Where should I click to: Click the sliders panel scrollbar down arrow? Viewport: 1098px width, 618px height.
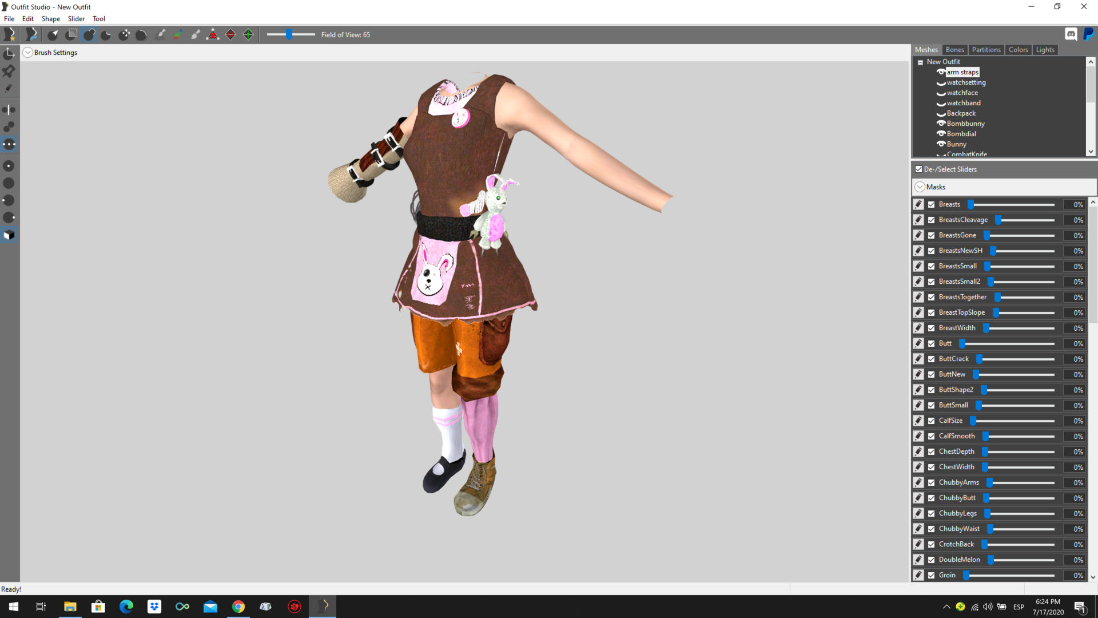1093,577
